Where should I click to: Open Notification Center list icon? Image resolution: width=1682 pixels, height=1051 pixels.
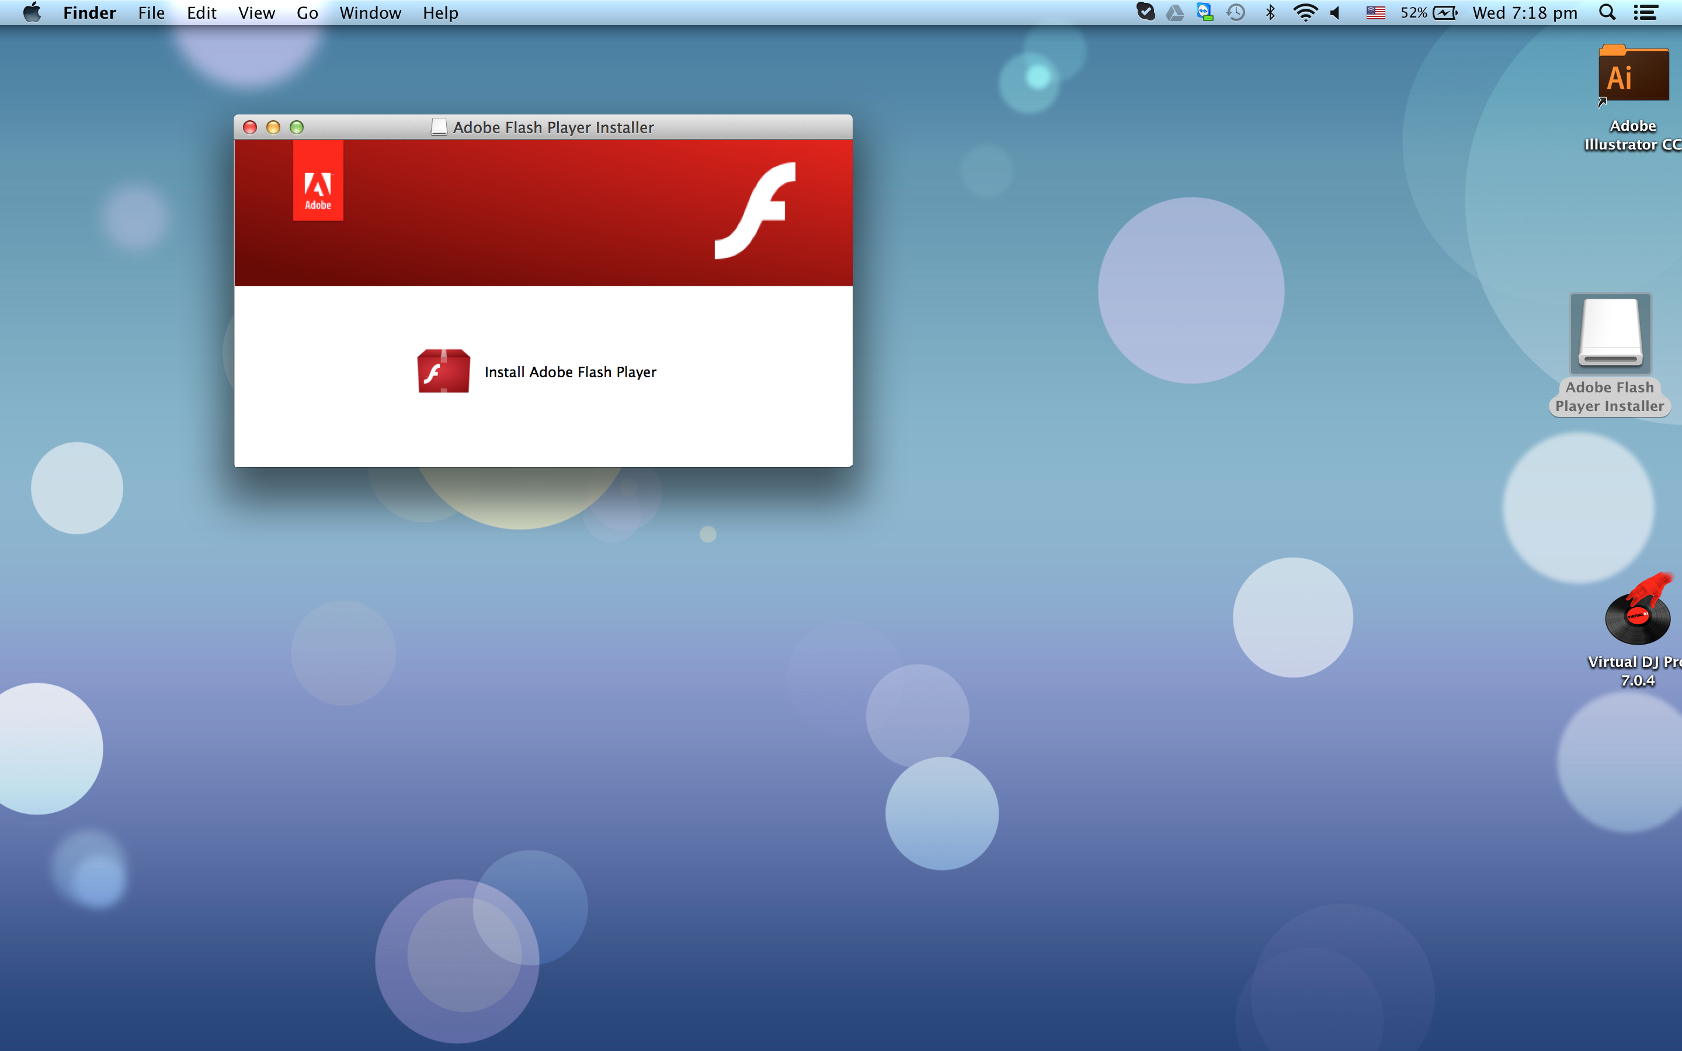click(x=1645, y=12)
